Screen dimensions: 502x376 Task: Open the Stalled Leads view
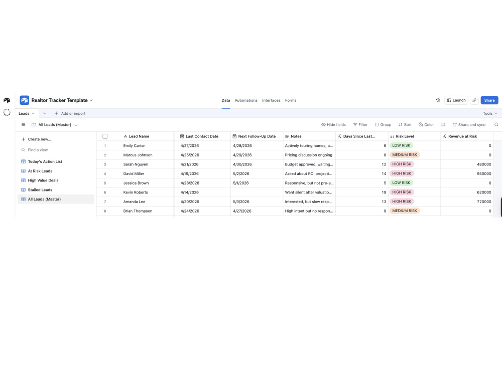click(x=56, y=190)
